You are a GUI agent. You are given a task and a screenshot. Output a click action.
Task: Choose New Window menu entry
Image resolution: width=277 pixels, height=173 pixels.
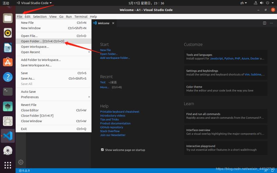[x=54, y=28]
